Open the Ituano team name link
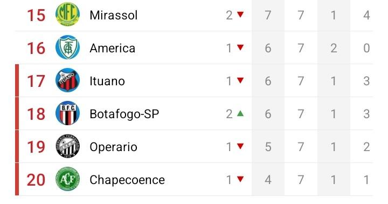Viewport: 388px width, 204px height. [107, 81]
